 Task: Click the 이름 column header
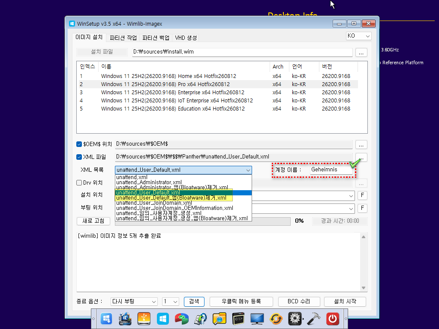point(184,66)
